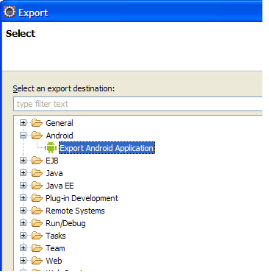Click the Export title bar text
This screenshot has width=269, height=274.
click(x=33, y=13)
